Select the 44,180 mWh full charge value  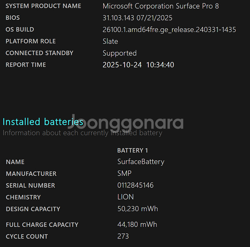click(137, 225)
